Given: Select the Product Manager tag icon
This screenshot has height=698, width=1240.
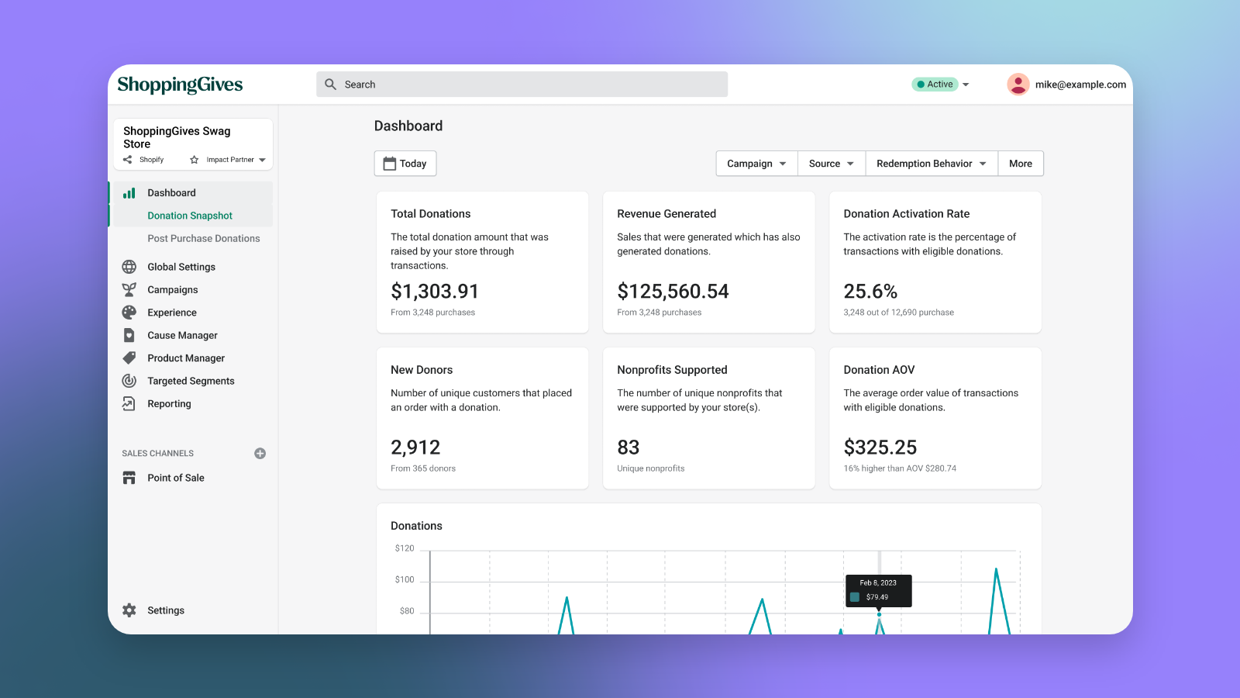Looking at the screenshot, I should (129, 358).
